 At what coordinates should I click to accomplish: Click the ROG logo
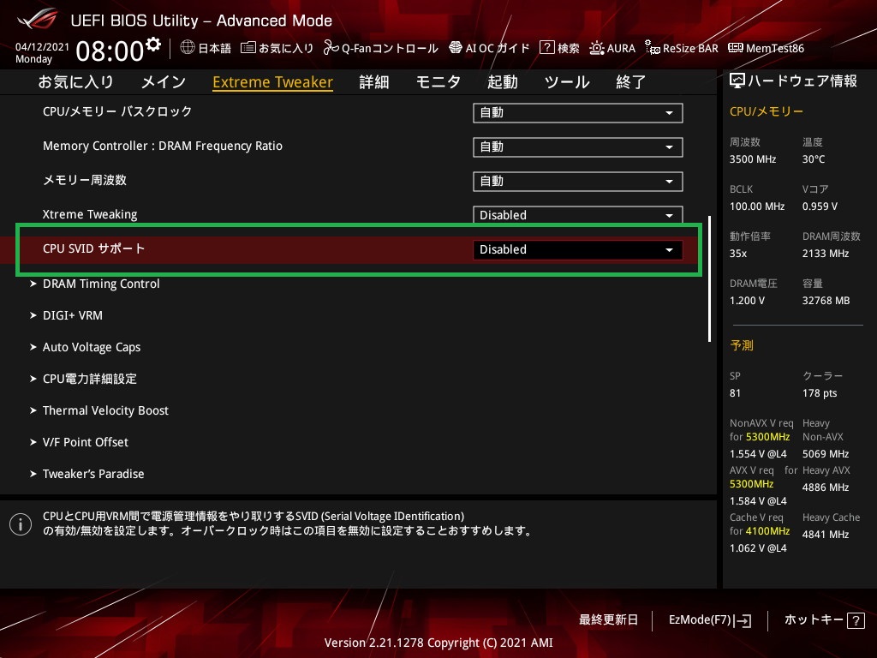(37, 19)
